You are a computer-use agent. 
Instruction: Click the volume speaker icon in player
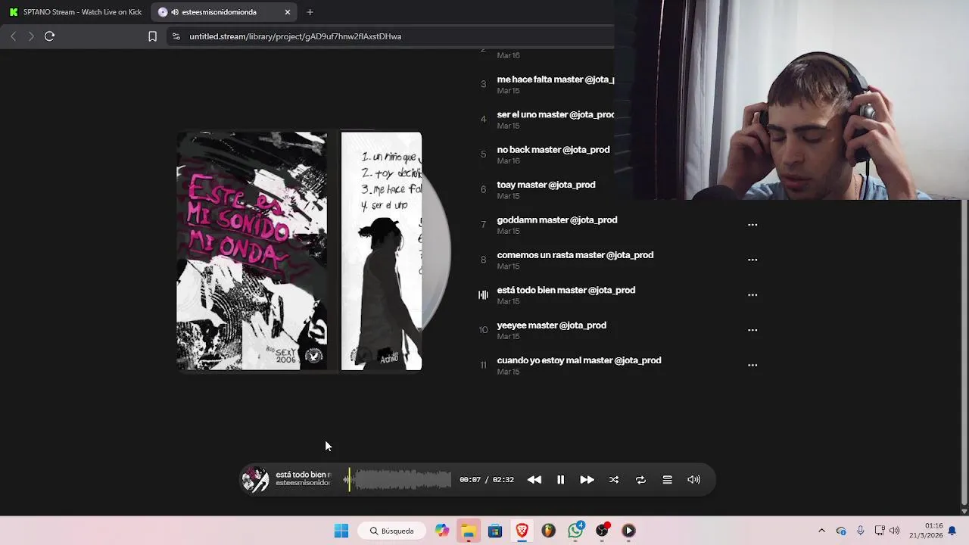693,480
